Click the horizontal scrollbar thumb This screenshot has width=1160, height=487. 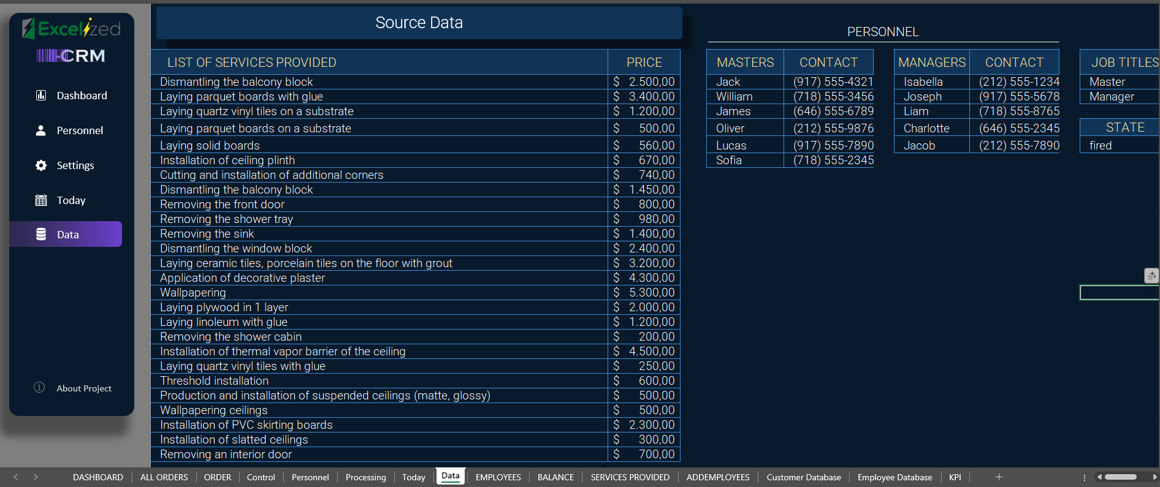pyautogui.click(x=1121, y=477)
